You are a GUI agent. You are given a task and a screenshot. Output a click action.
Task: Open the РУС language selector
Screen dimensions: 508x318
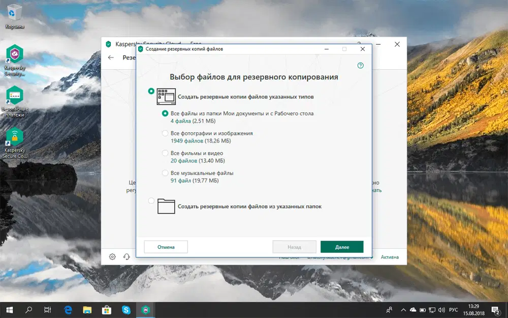(x=453, y=309)
